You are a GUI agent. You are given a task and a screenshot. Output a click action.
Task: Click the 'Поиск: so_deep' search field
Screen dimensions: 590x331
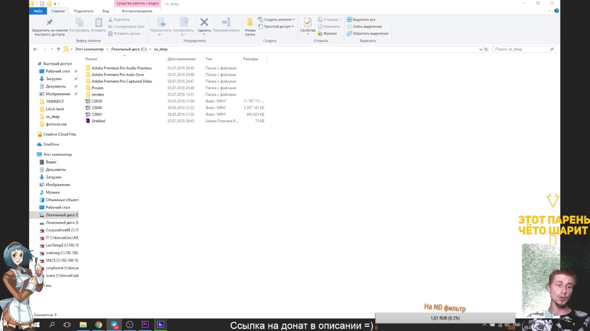[524, 49]
